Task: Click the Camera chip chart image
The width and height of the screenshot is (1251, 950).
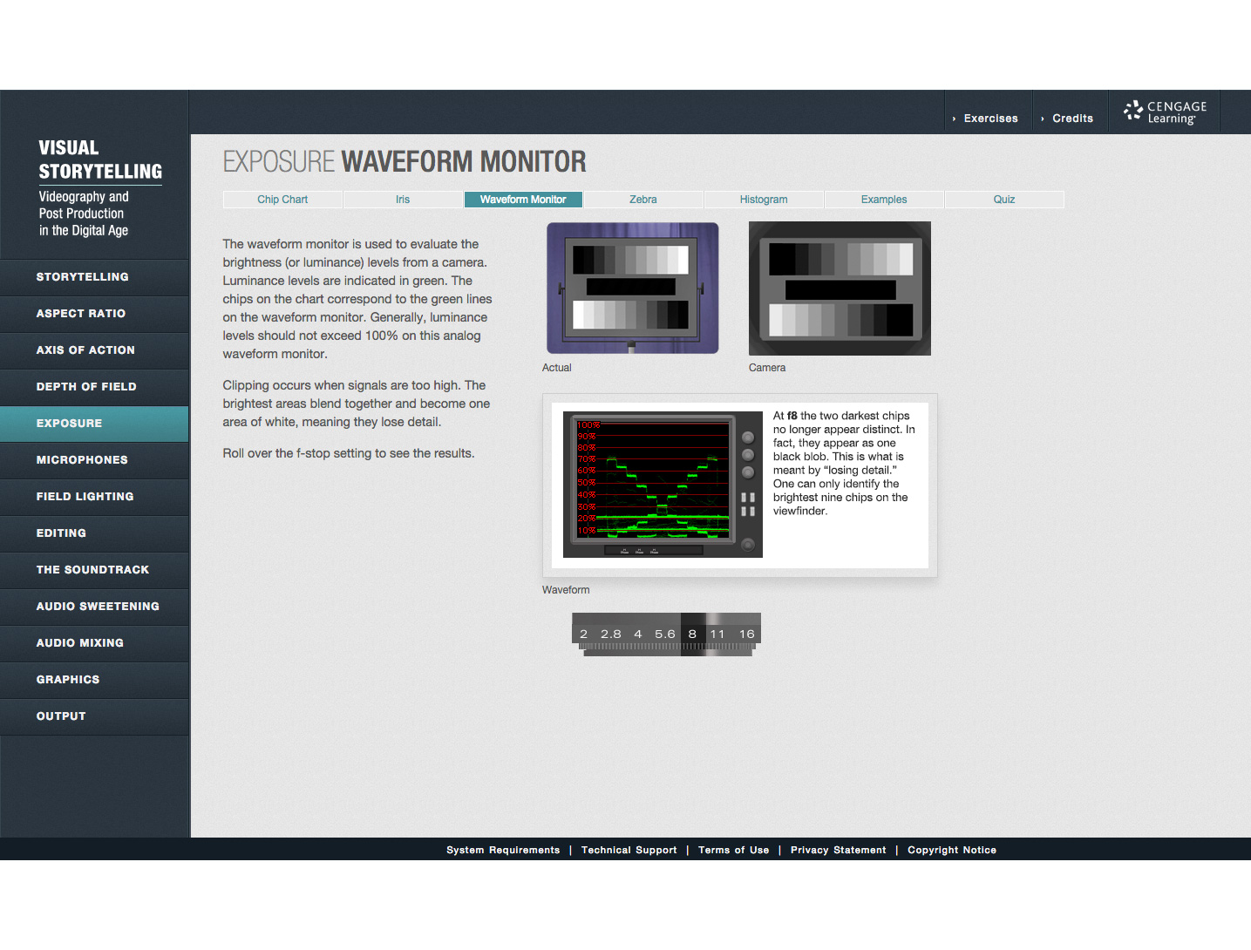Action: click(840, 288)
